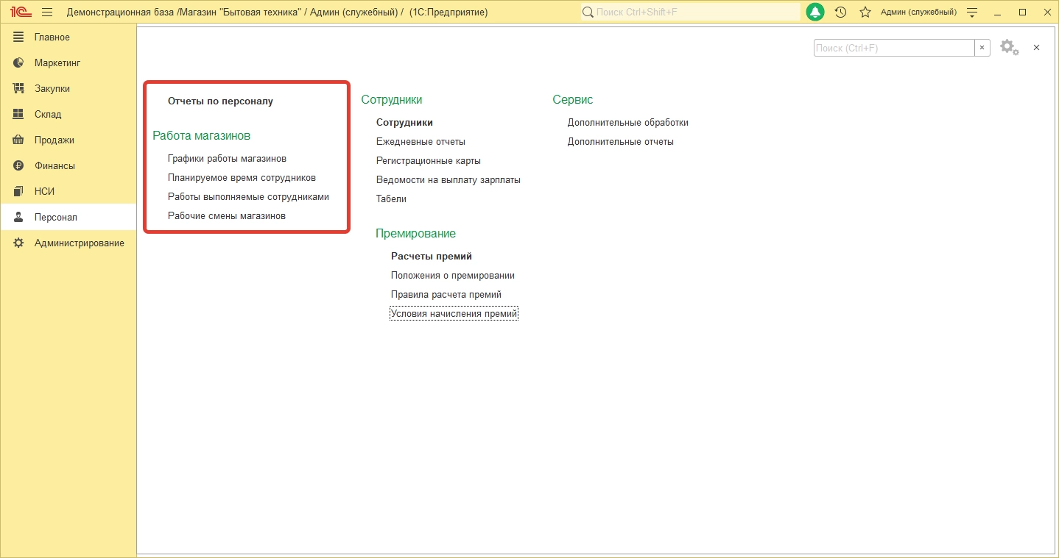The height and width of the screenshot is (558, 1059).
Task: Open Ежедневные отчеты
Action: pyautogui.click(x=421, y=142)
